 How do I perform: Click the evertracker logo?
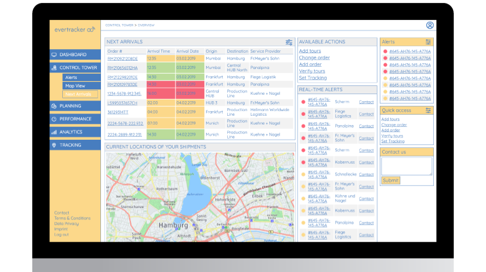(75, 30)
